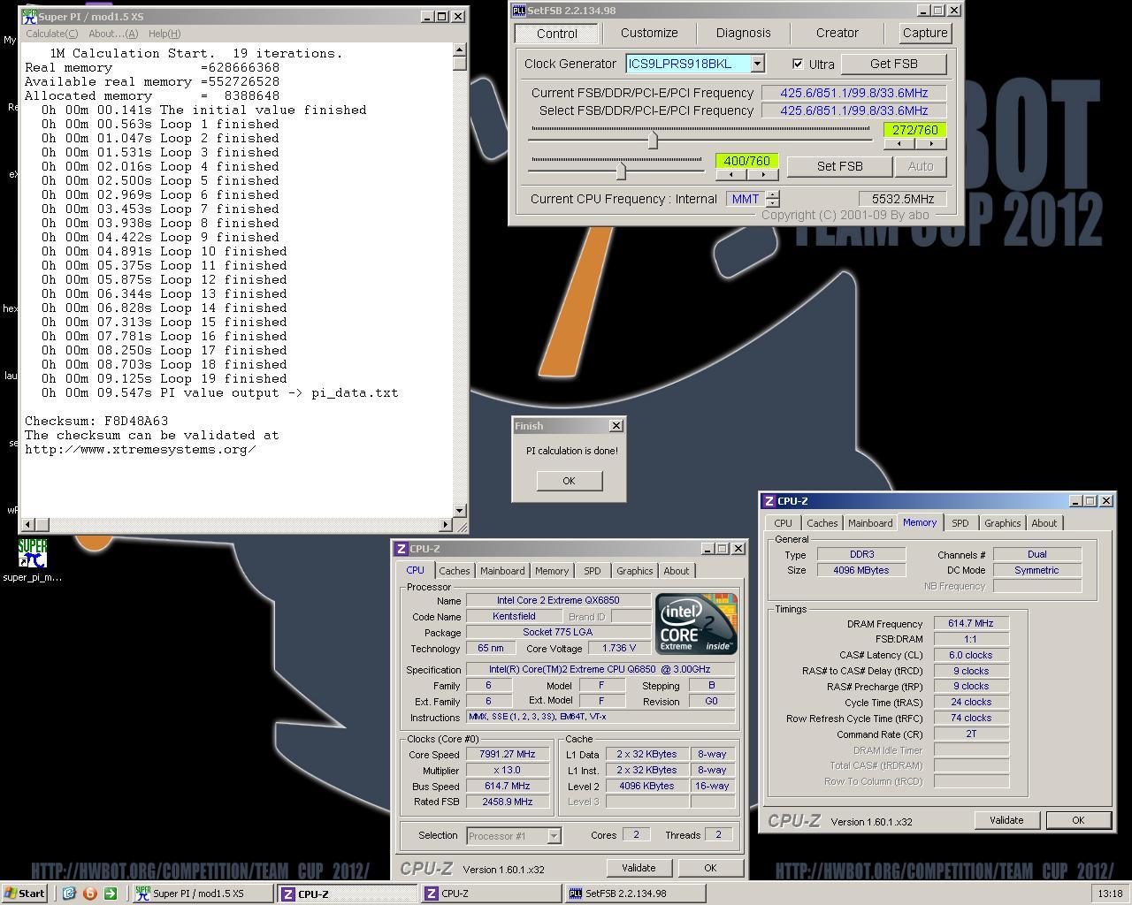Open the Windows Start menu
Viewport: 1132px width, 905px height.
tap(25, 894)
